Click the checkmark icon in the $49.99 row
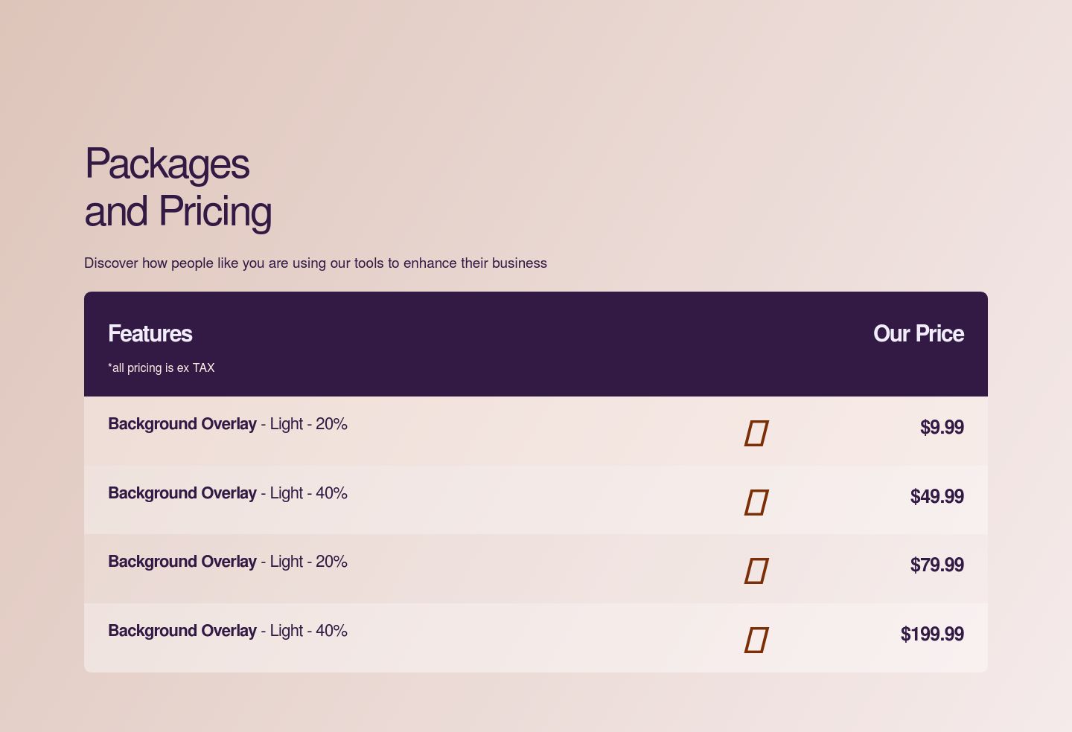The image size is (1072, 732). tap(756, 502)
